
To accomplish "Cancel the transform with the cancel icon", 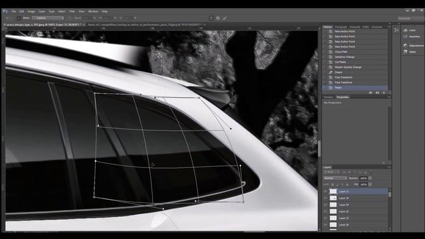I will [218, 19].
